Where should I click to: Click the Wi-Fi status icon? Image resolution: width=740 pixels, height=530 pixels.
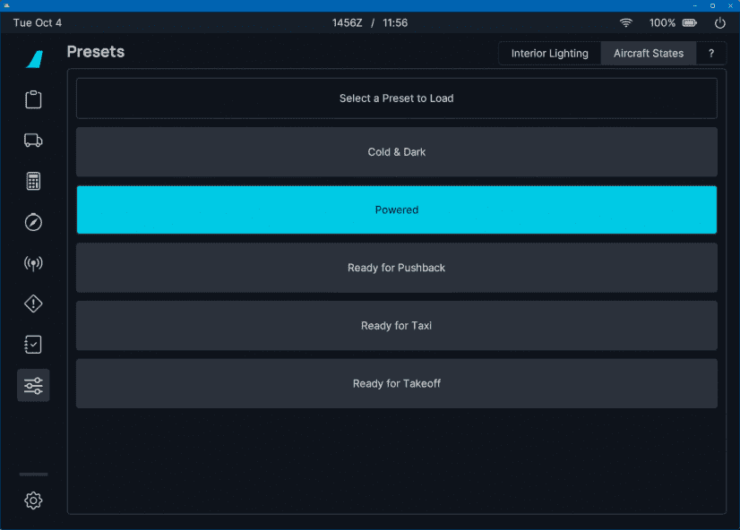pyautogui.click(x=625, y=22)
